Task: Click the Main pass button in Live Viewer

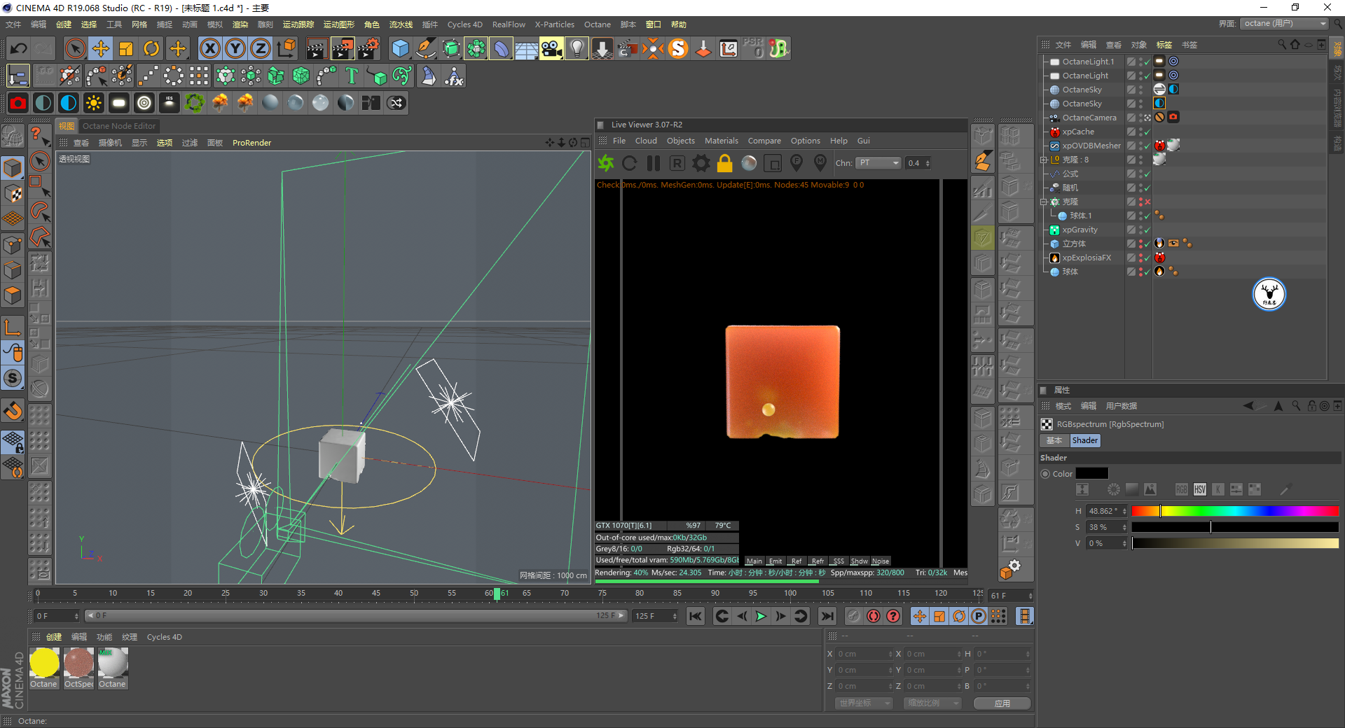Action: [754, 561]
